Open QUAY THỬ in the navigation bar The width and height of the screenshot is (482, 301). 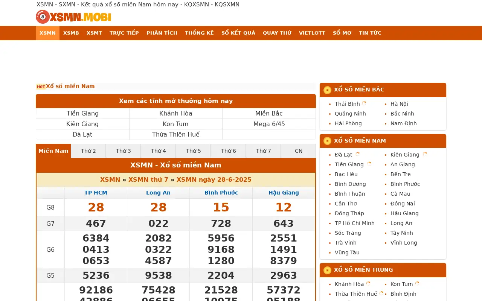(x=277, y=33)
